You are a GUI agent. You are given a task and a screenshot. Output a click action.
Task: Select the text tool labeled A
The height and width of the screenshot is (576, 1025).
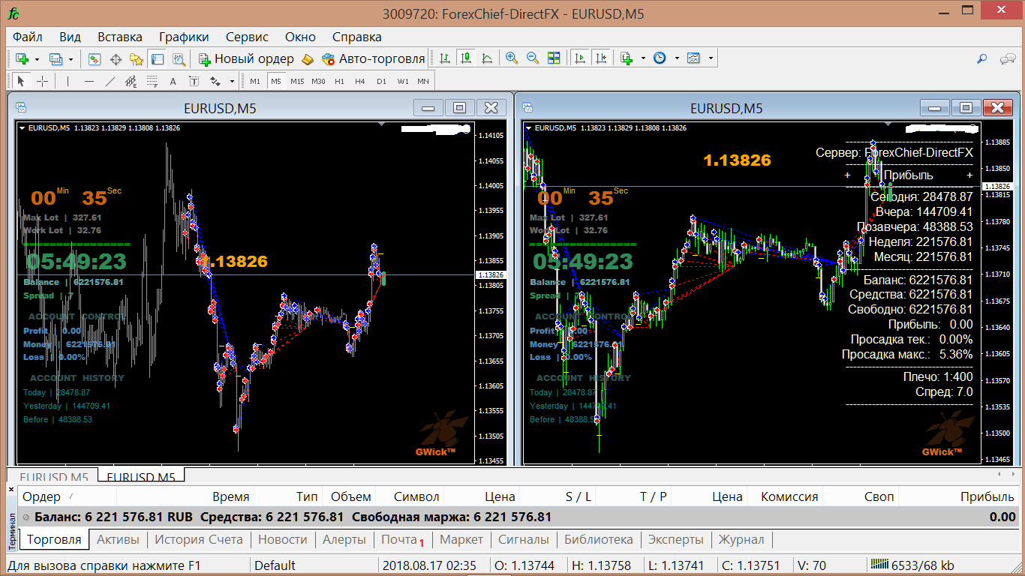pos(173,81)
